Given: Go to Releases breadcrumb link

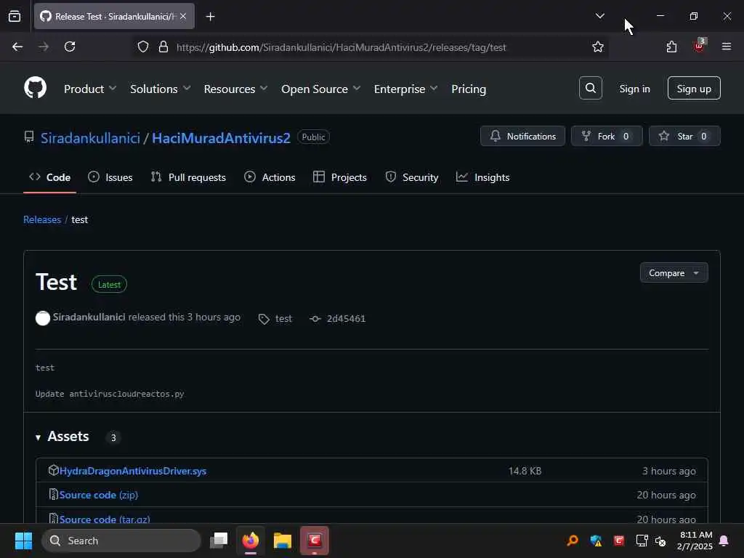Looking at the screenshot, I should point(42,219).
